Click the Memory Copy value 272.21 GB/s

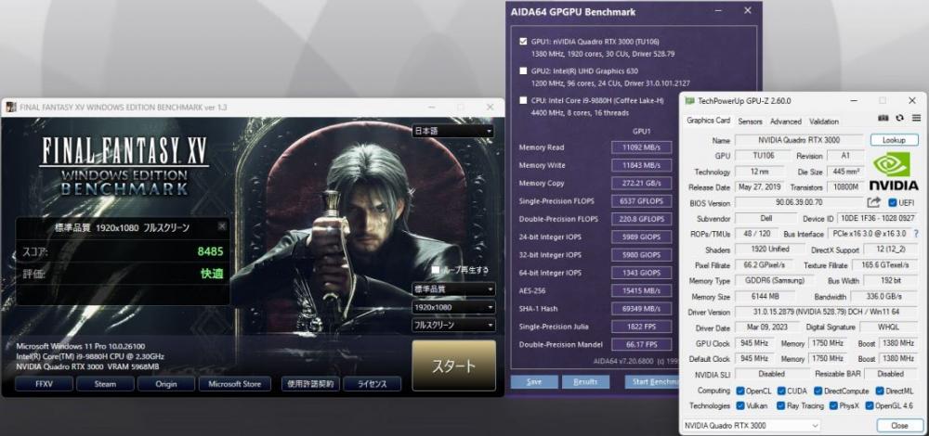click(x=642, y=183)
